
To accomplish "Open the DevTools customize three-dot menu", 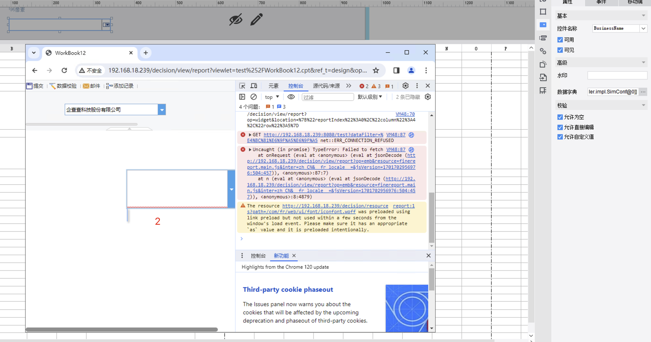I will tap(417, 86).
